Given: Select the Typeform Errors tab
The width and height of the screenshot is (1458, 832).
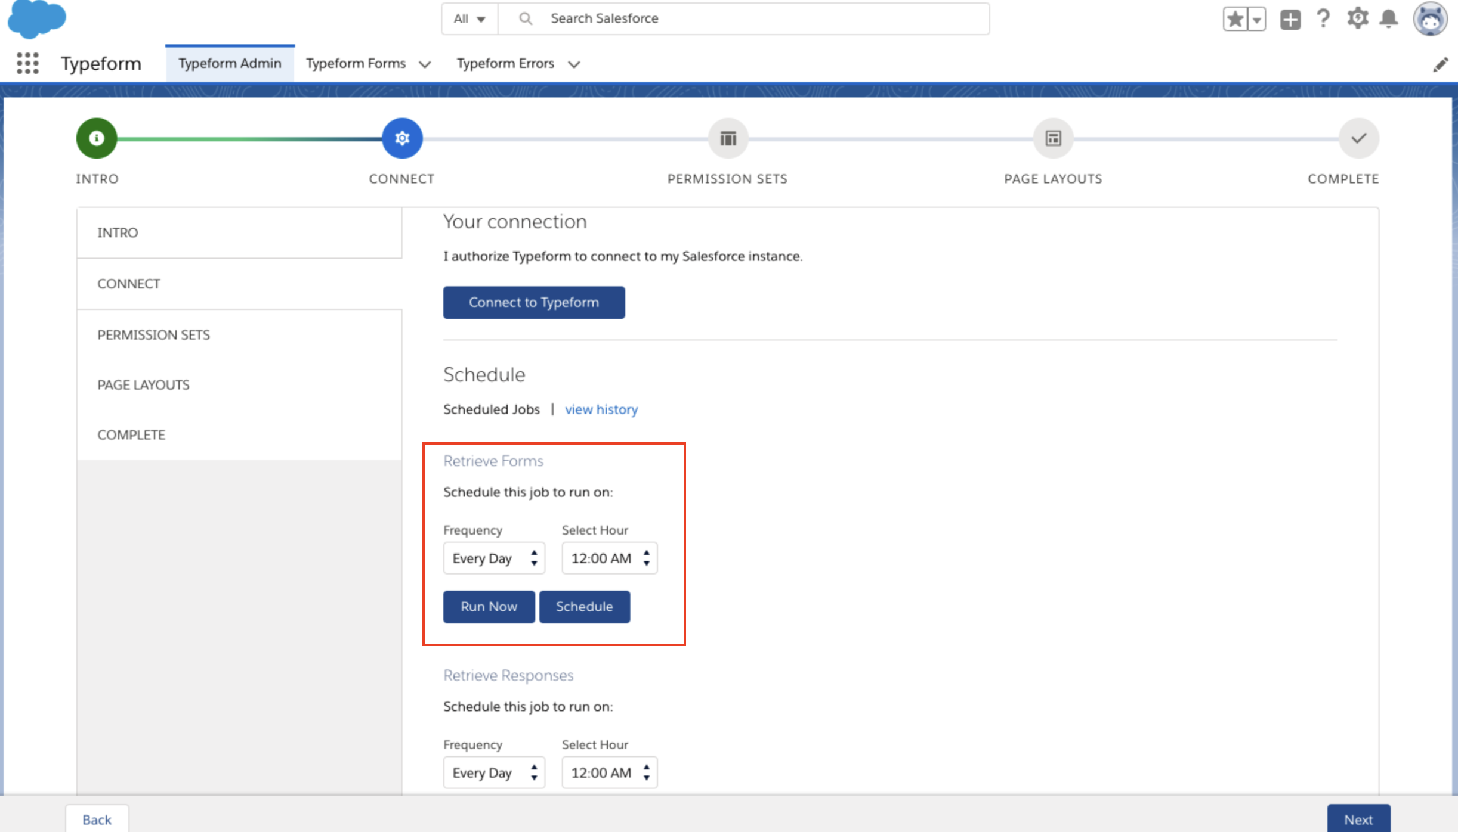Looking at the screenshot, I should click(x=505, y=63).
